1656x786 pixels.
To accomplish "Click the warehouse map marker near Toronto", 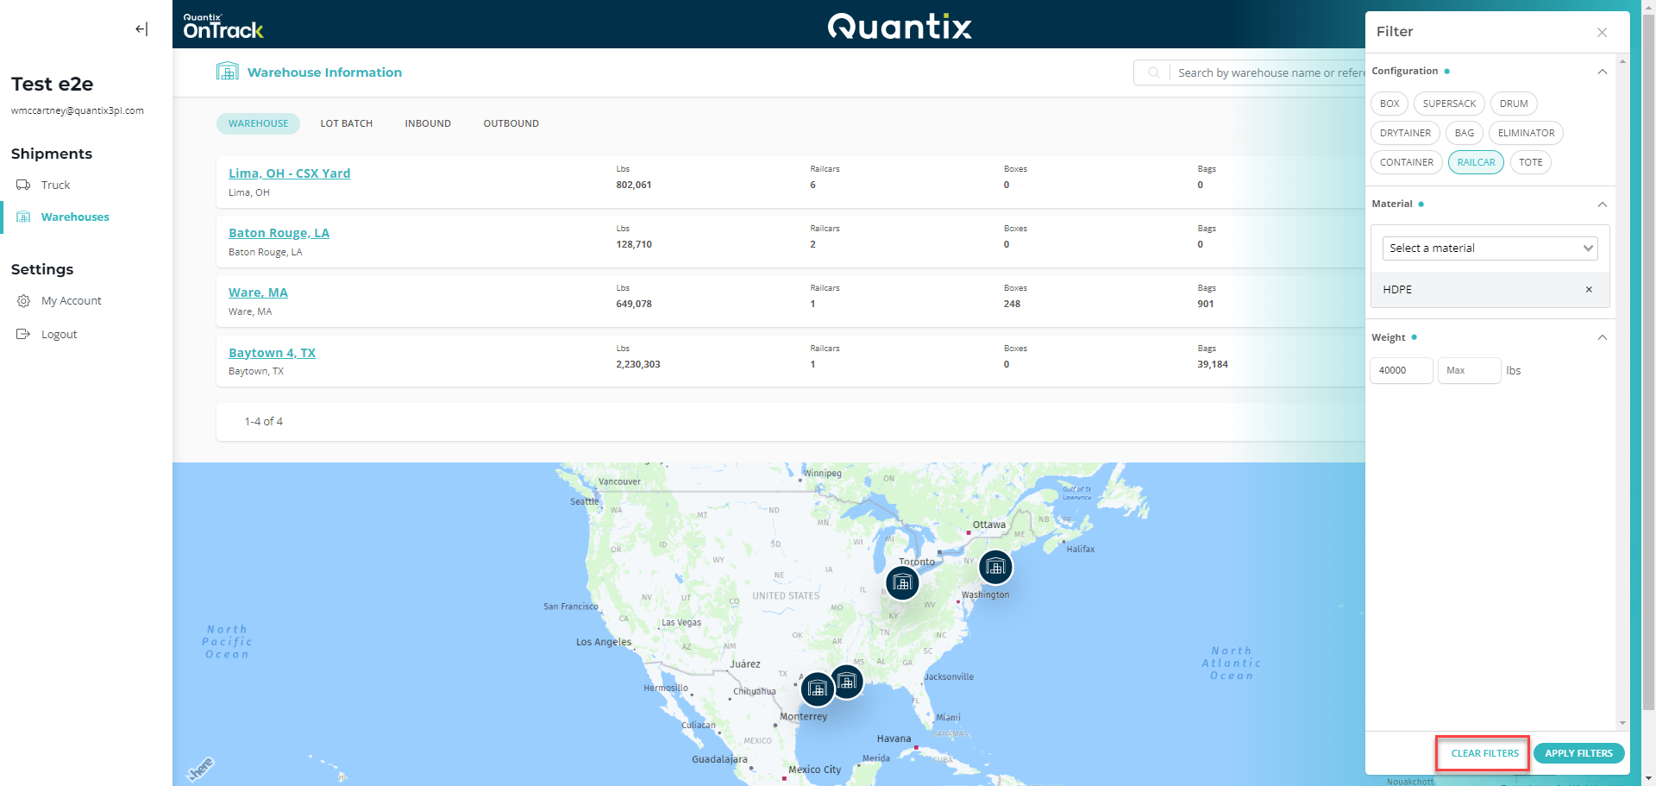I will (x=902, y=583).
